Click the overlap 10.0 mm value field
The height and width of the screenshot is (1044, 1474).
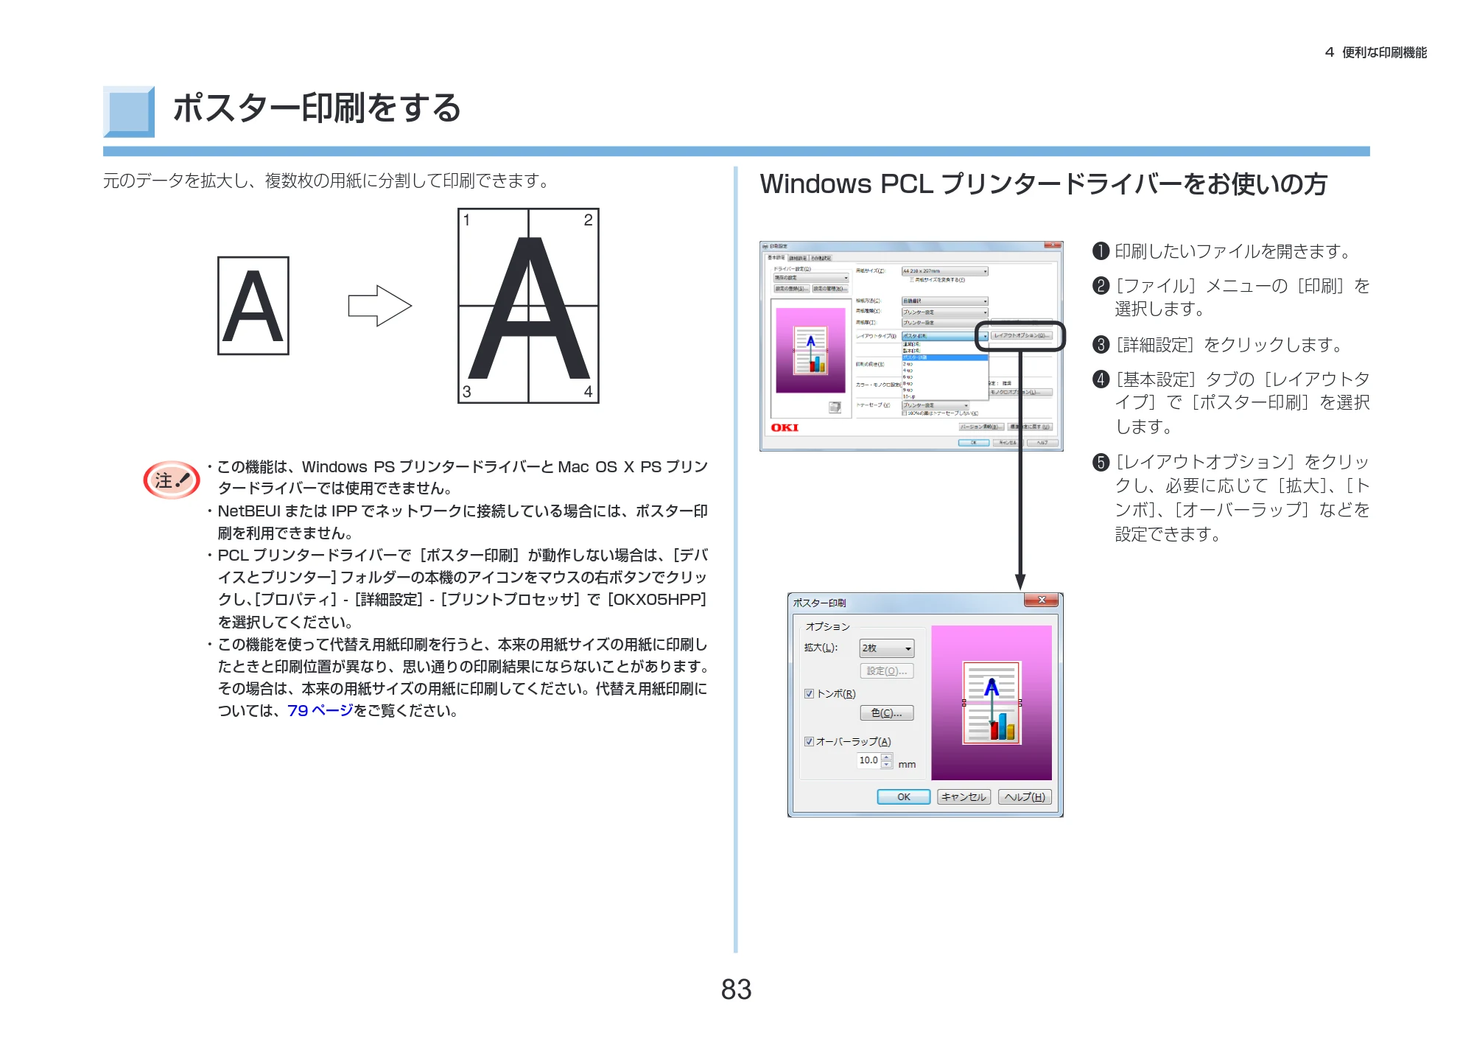click(x=869, y=760)
